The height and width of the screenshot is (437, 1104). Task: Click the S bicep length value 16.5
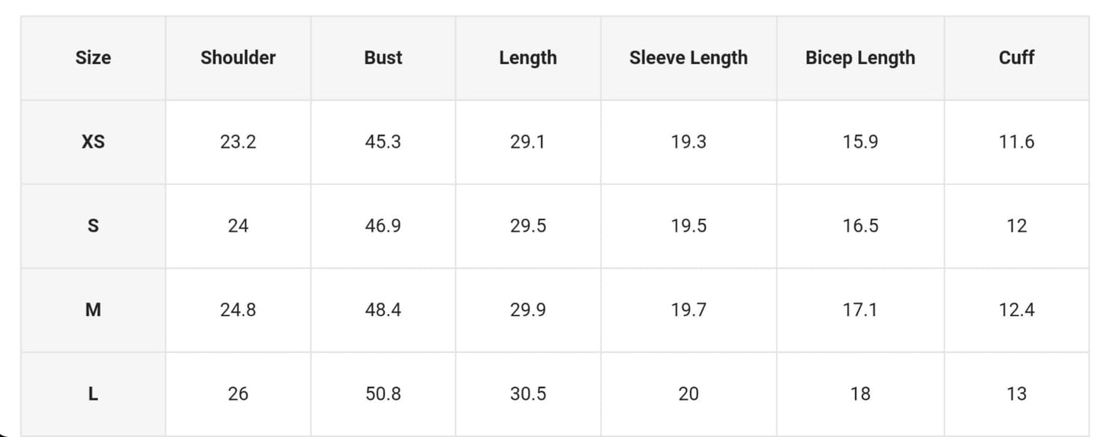(x=860, y=226)
